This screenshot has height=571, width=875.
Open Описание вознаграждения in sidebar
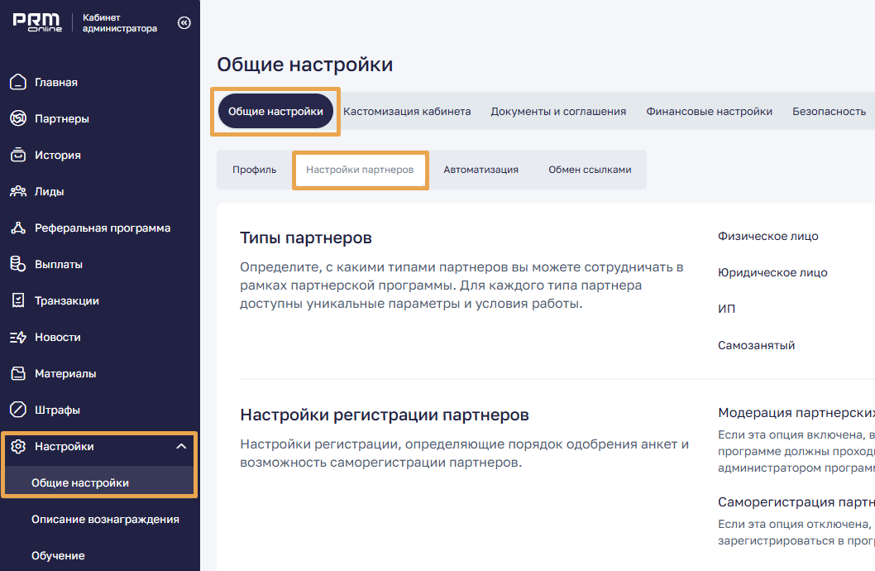point(105,519)
